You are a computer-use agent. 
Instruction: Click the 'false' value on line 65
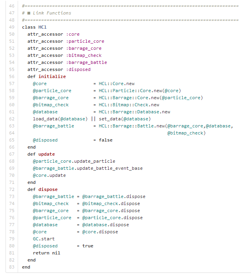105,140
